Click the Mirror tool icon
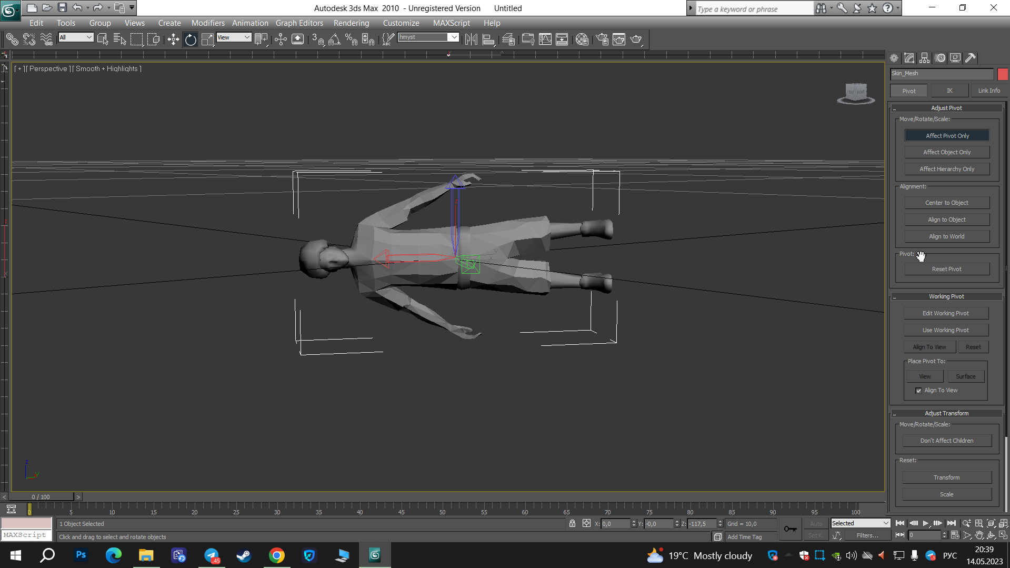The image size is (1010, 568). (x=471, y=39)
